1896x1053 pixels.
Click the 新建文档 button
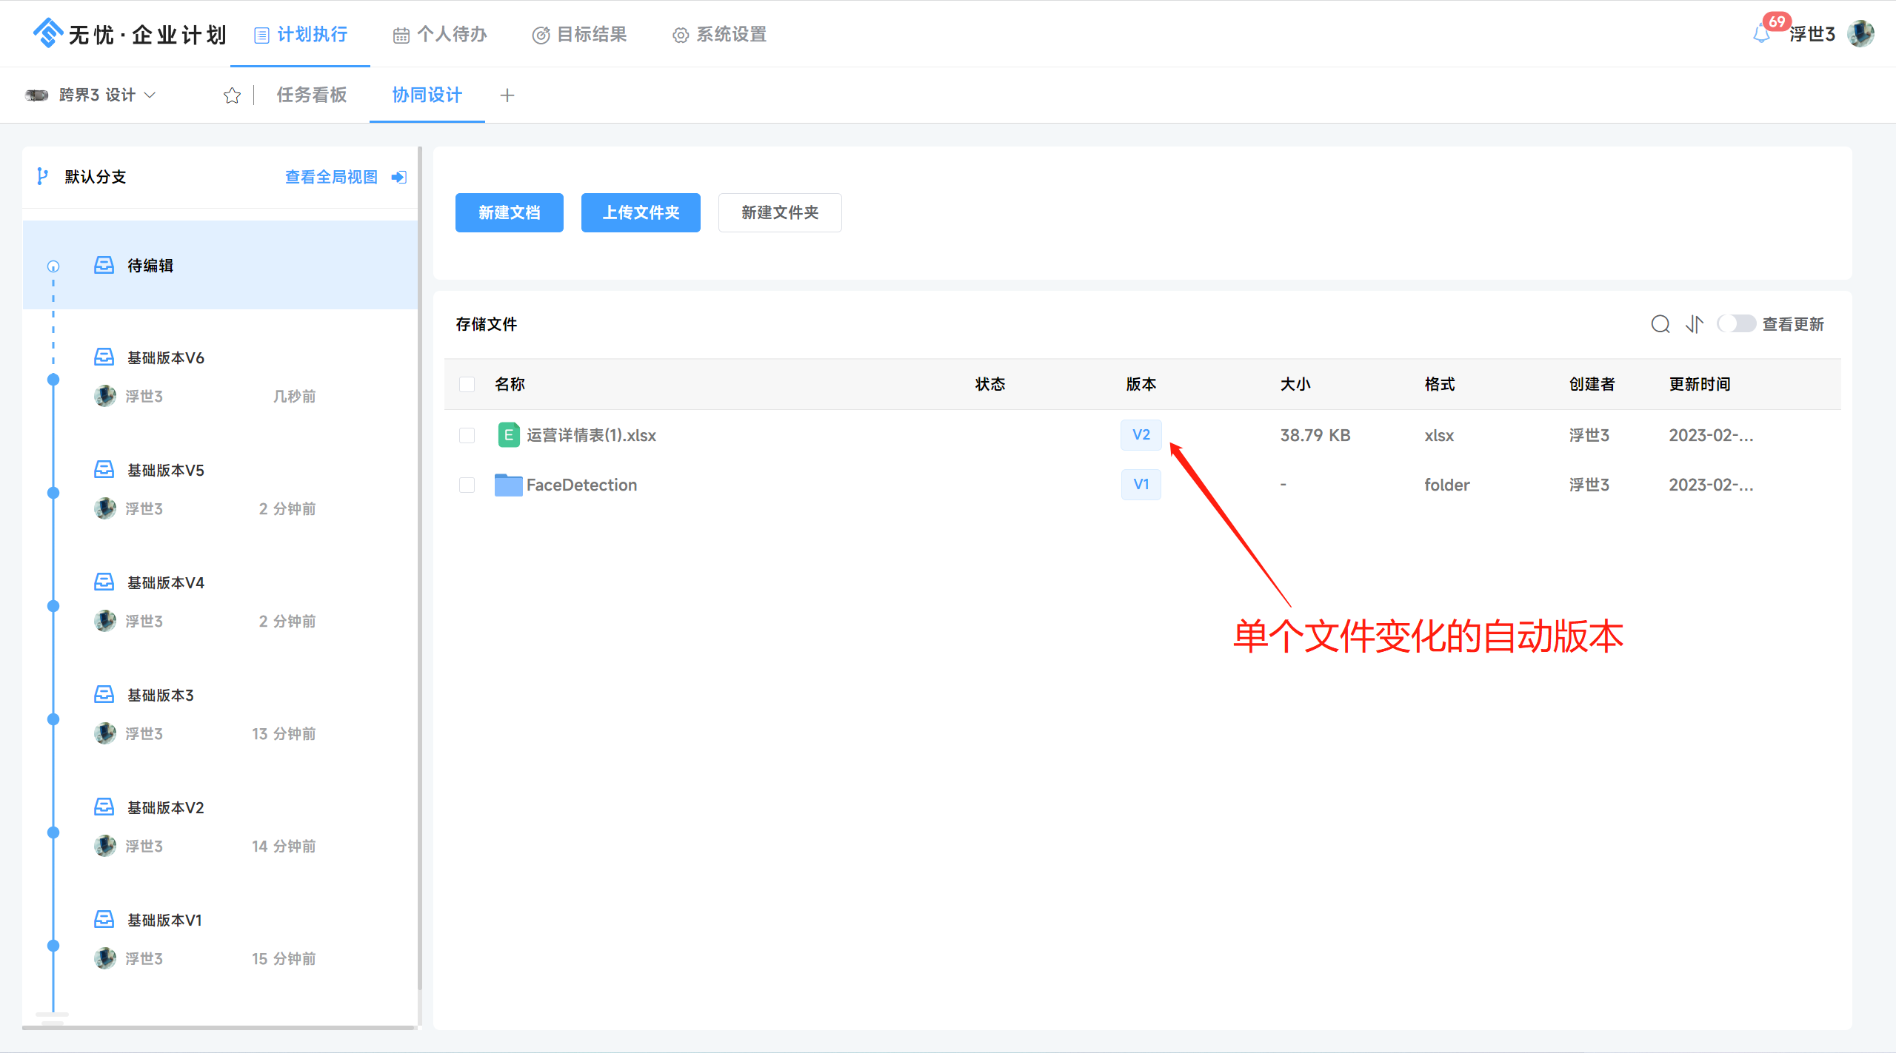click(509, 213)
